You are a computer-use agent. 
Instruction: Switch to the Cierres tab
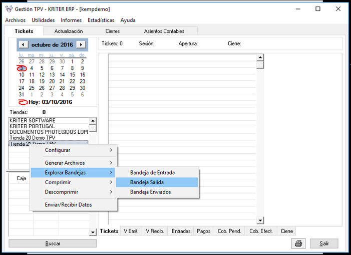pyautogui.click(x=113, y=31)
